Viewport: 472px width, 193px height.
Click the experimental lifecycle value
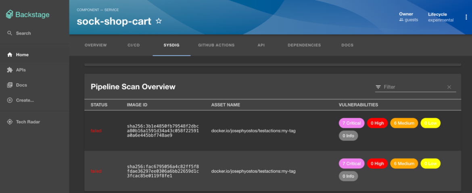pos(441,20)
